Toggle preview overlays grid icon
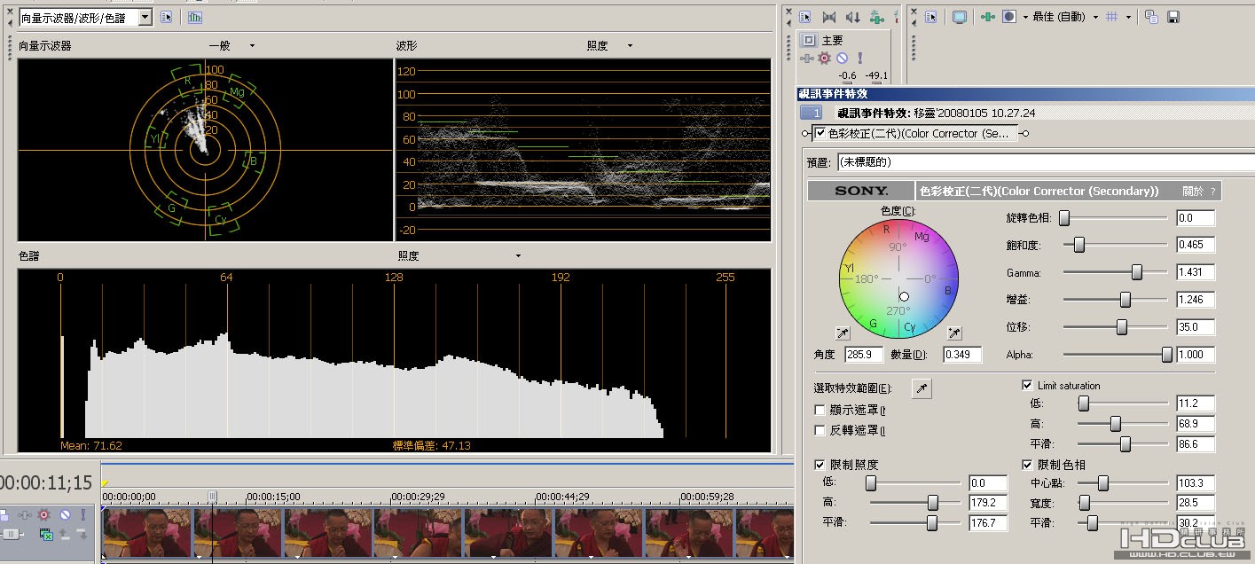The width and height of the screenshot is (1255, 564). [1112, 17]
